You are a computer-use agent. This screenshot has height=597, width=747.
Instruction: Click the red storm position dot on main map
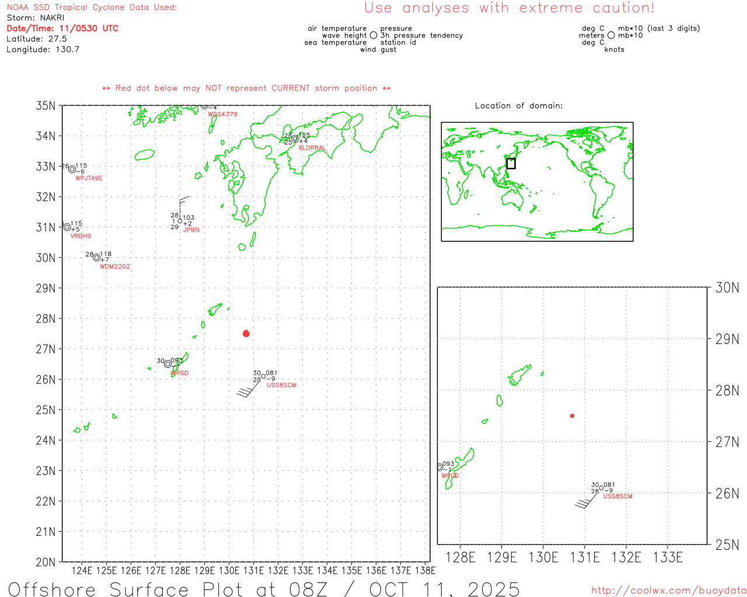pyautogui.click(x=246, y=333)
